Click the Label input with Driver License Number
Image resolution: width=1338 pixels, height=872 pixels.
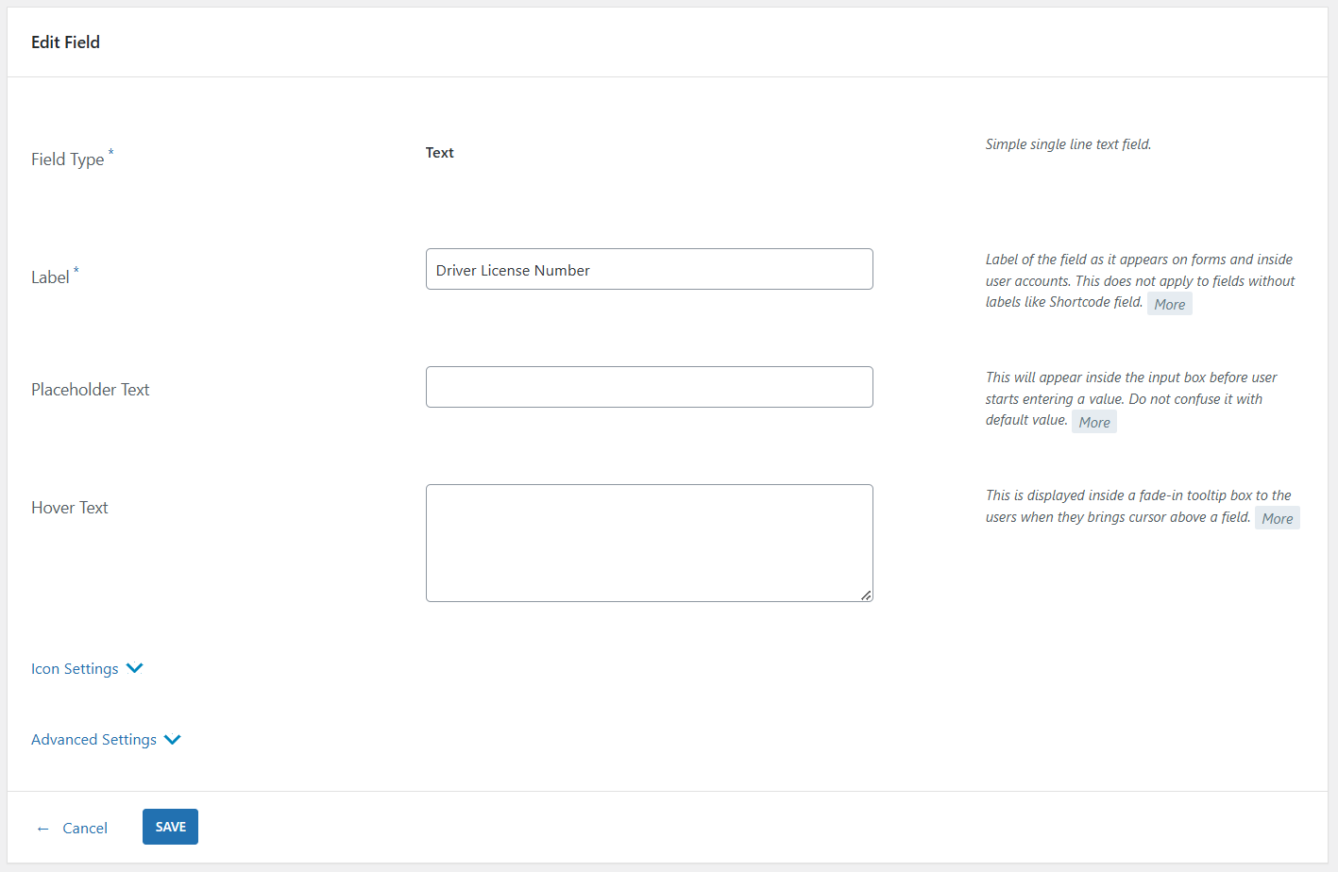pos(649,270)
